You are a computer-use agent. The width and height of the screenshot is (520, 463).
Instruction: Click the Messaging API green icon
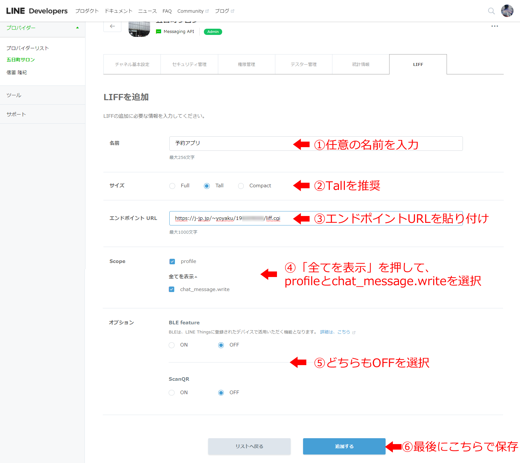click(x=159, y=32)
